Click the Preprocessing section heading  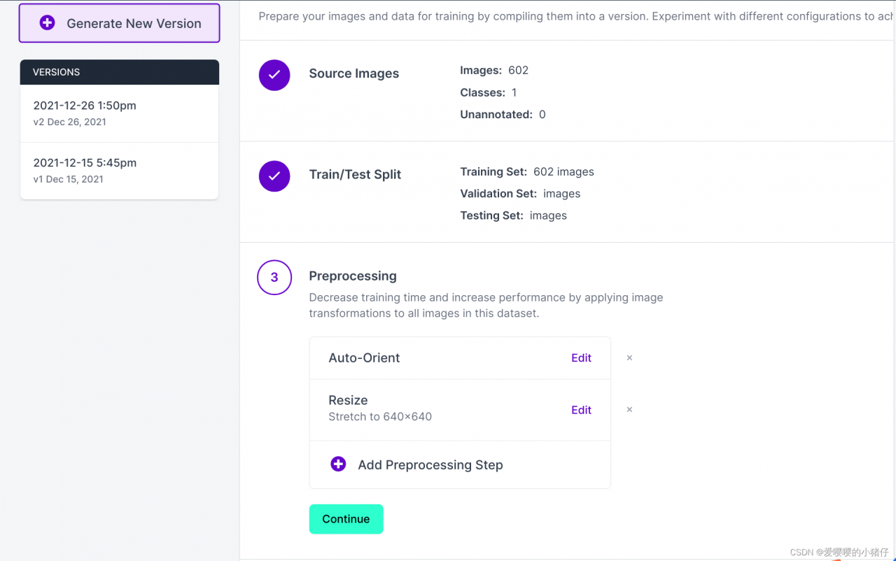353,276
